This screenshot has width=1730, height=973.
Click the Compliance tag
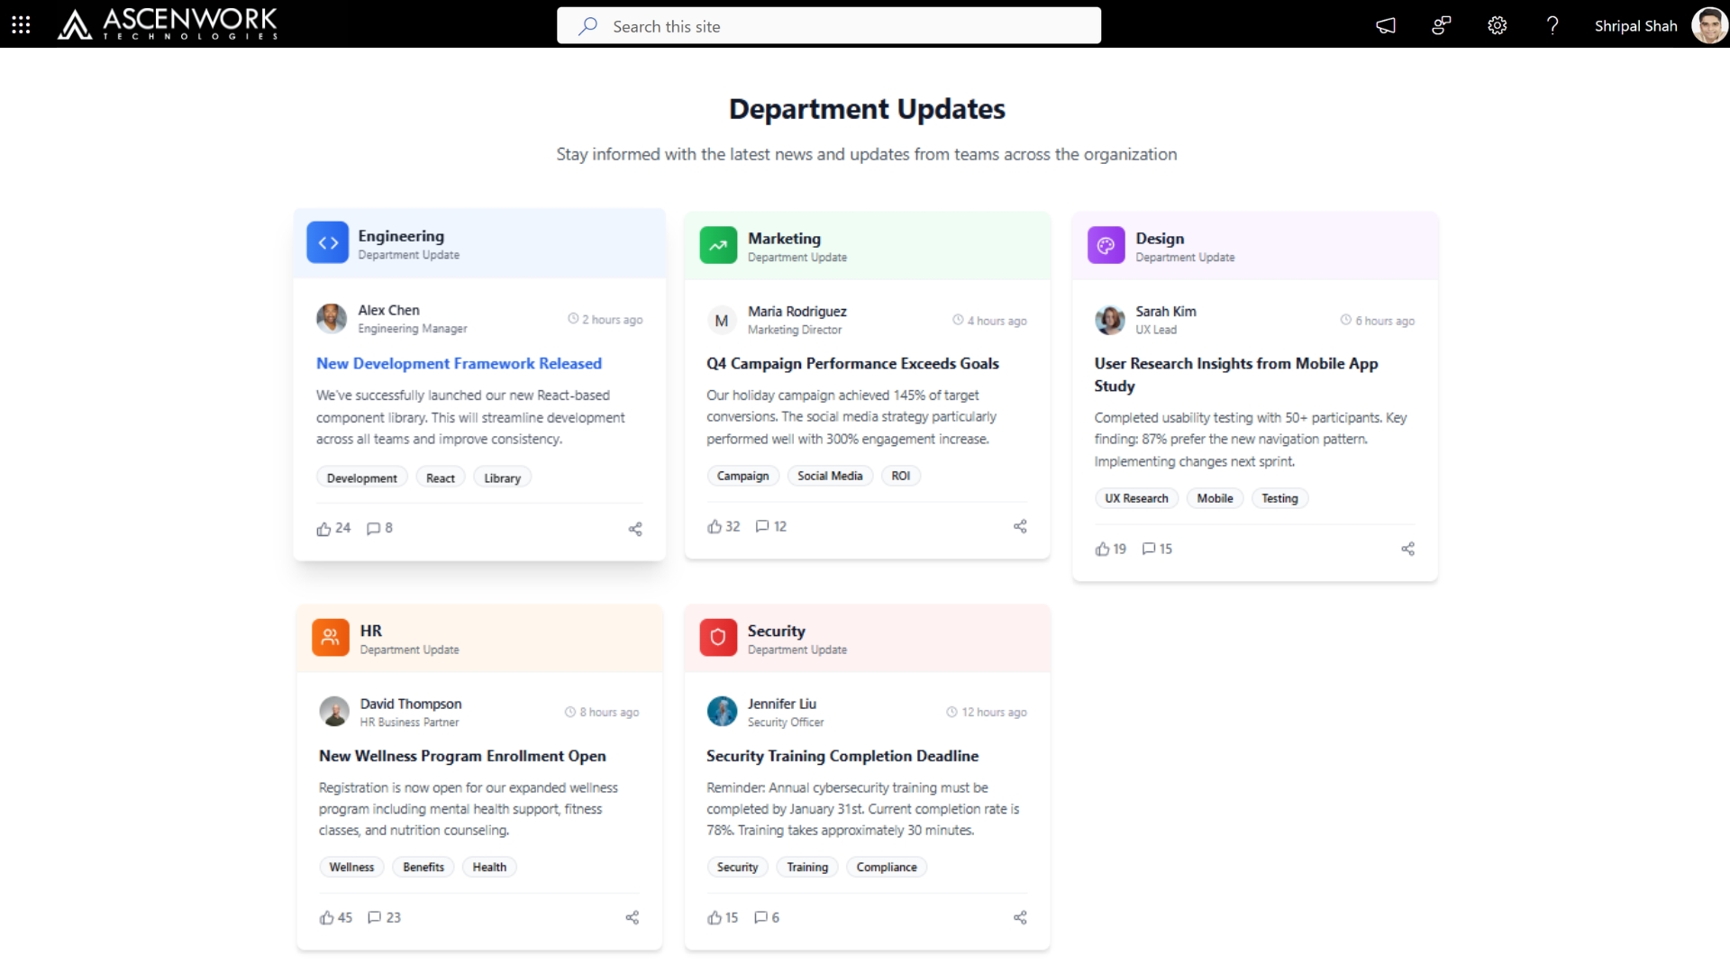[x=886, y=867]
